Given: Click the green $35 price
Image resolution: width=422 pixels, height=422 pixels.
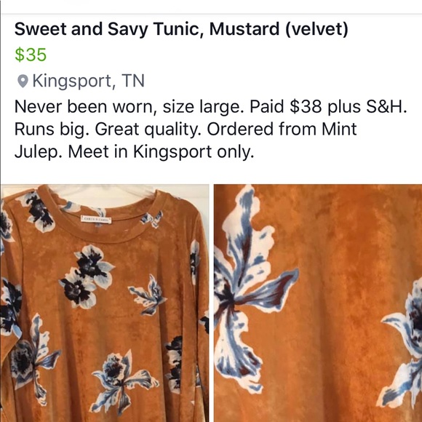Looking at the screenshot, I should (x=31, y=55).
